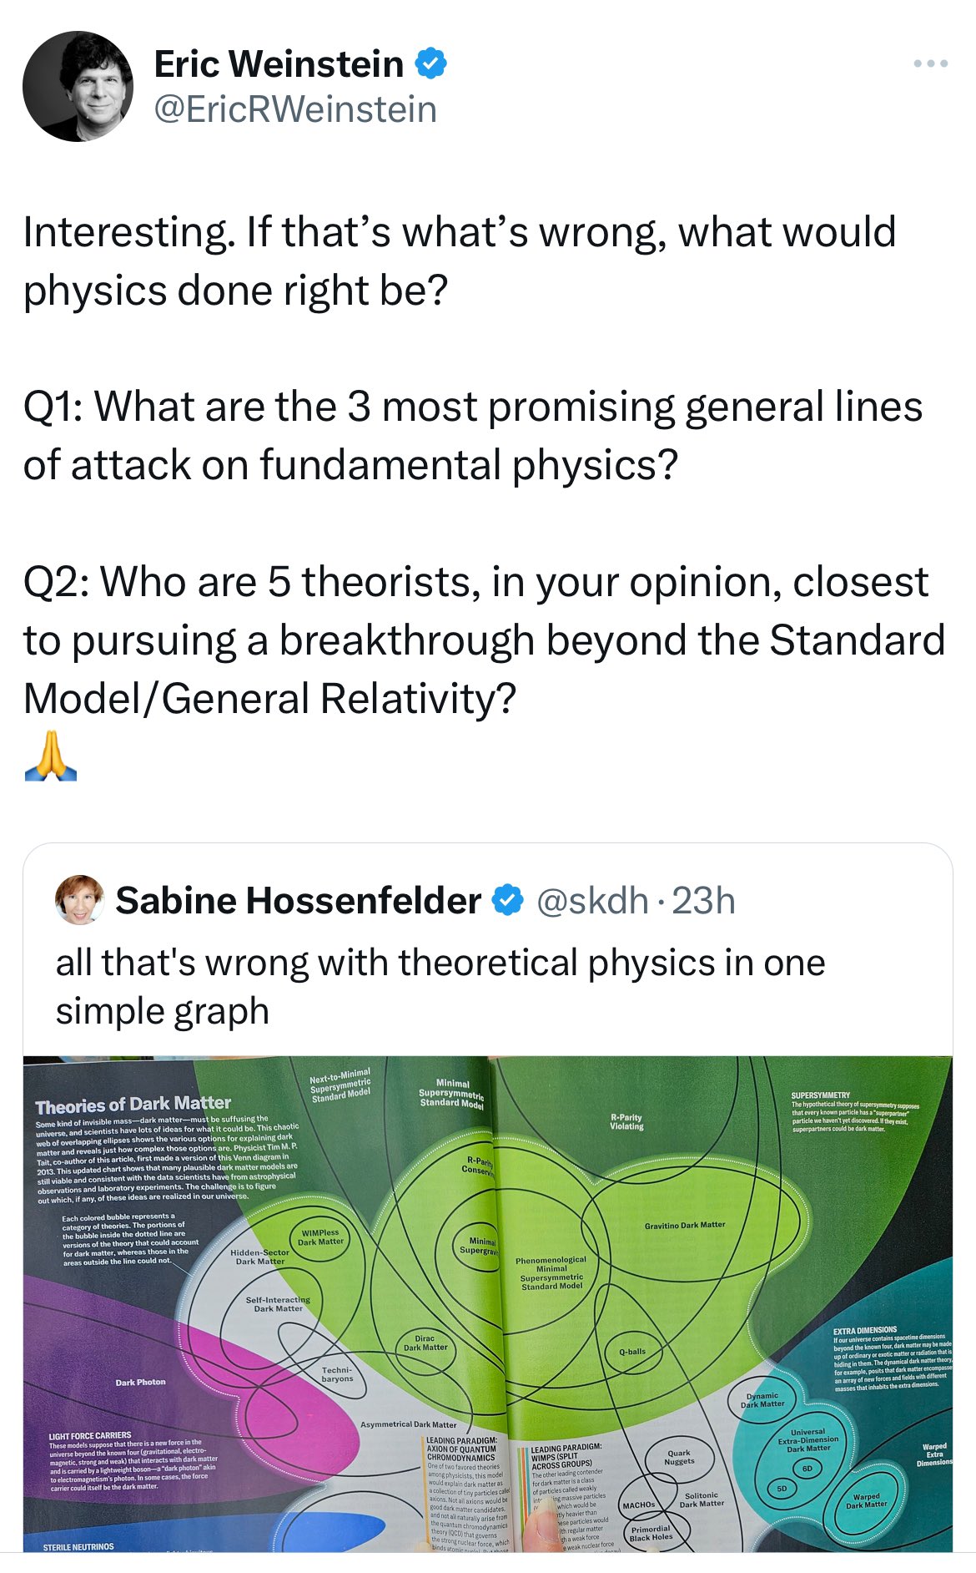Image resolution: width=976 pixels, height=1573 pixels.
Task: Click the "Warped Dark Matter" bubble in diagram
Action: [x=866, y=1501]
